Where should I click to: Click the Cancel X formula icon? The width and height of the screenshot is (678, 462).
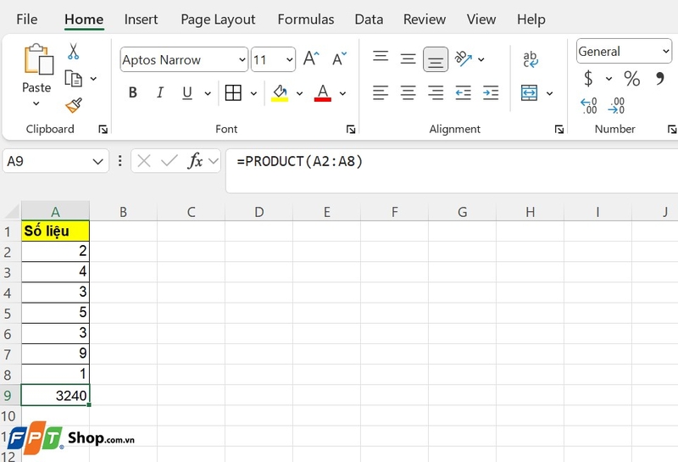pyautogui.click(x=143, y=161)
